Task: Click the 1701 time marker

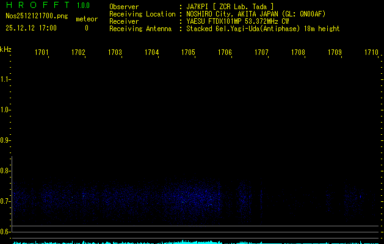Action: (x=42, y=53)
